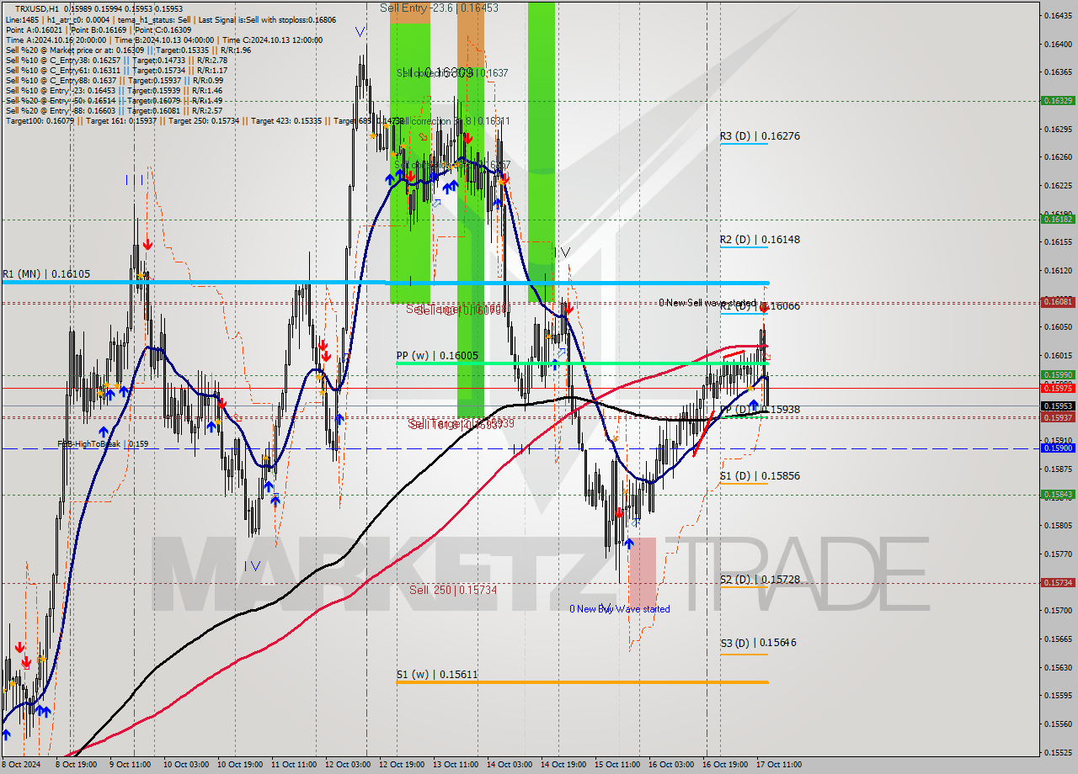Click the 0.15700 price scale value

(x=1058, y=610)
